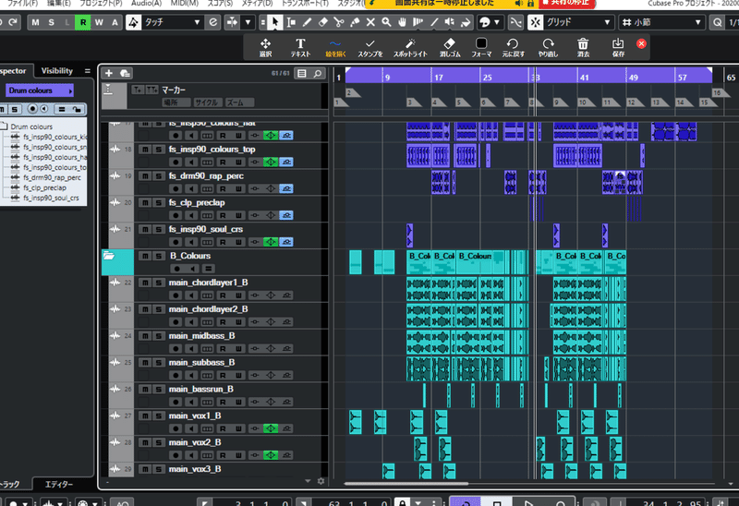Select the Glue tool
739x506 pixels.
pyautogui.click(x=355, y=22)
